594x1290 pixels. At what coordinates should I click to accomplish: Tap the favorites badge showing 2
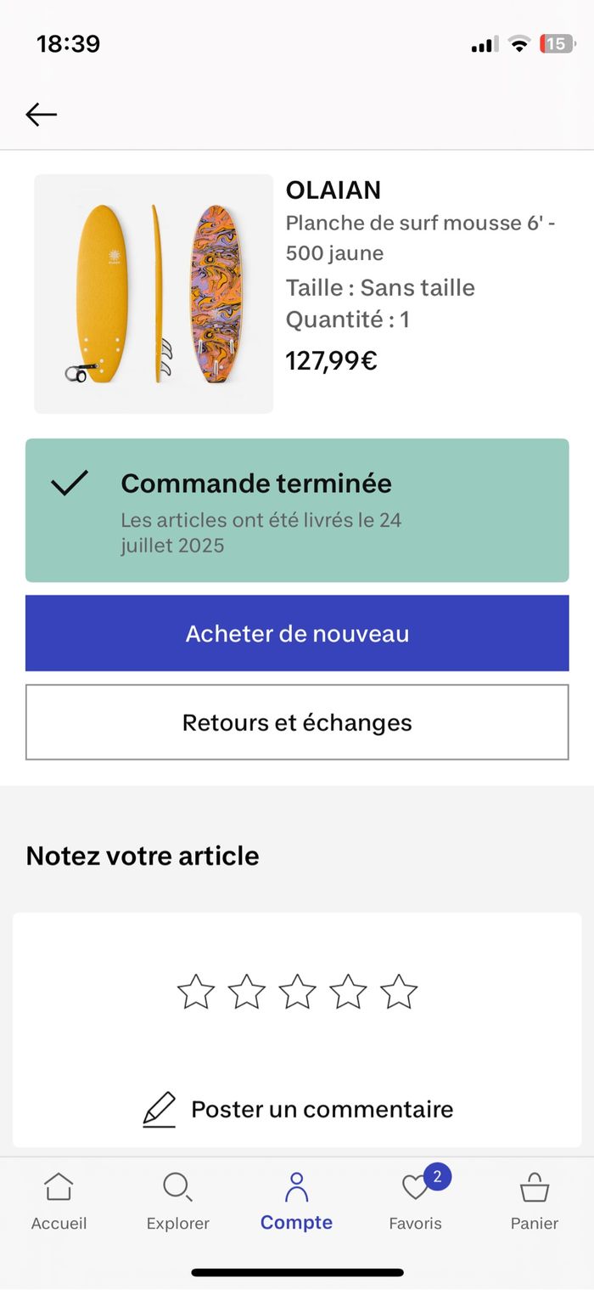tap(437, 1177)
